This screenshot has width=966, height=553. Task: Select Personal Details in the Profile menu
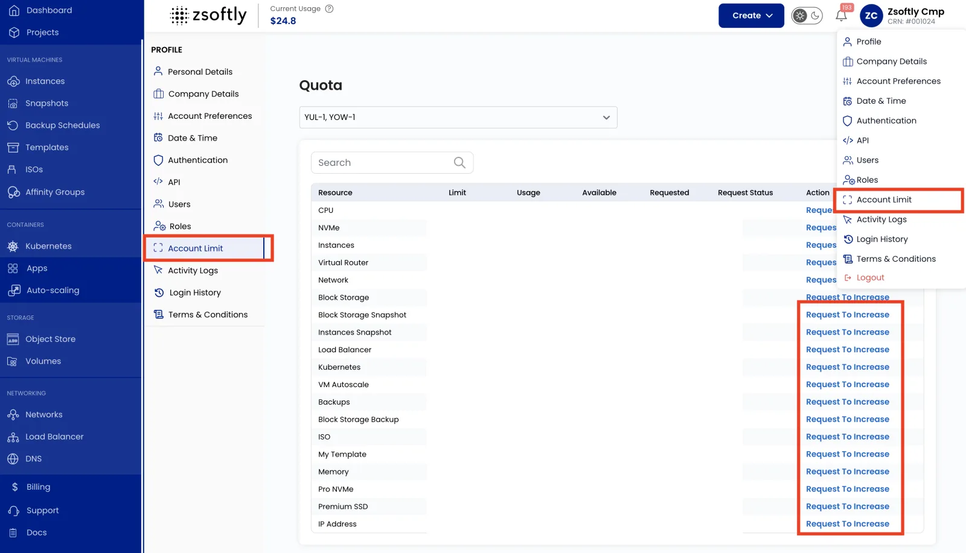193,72
